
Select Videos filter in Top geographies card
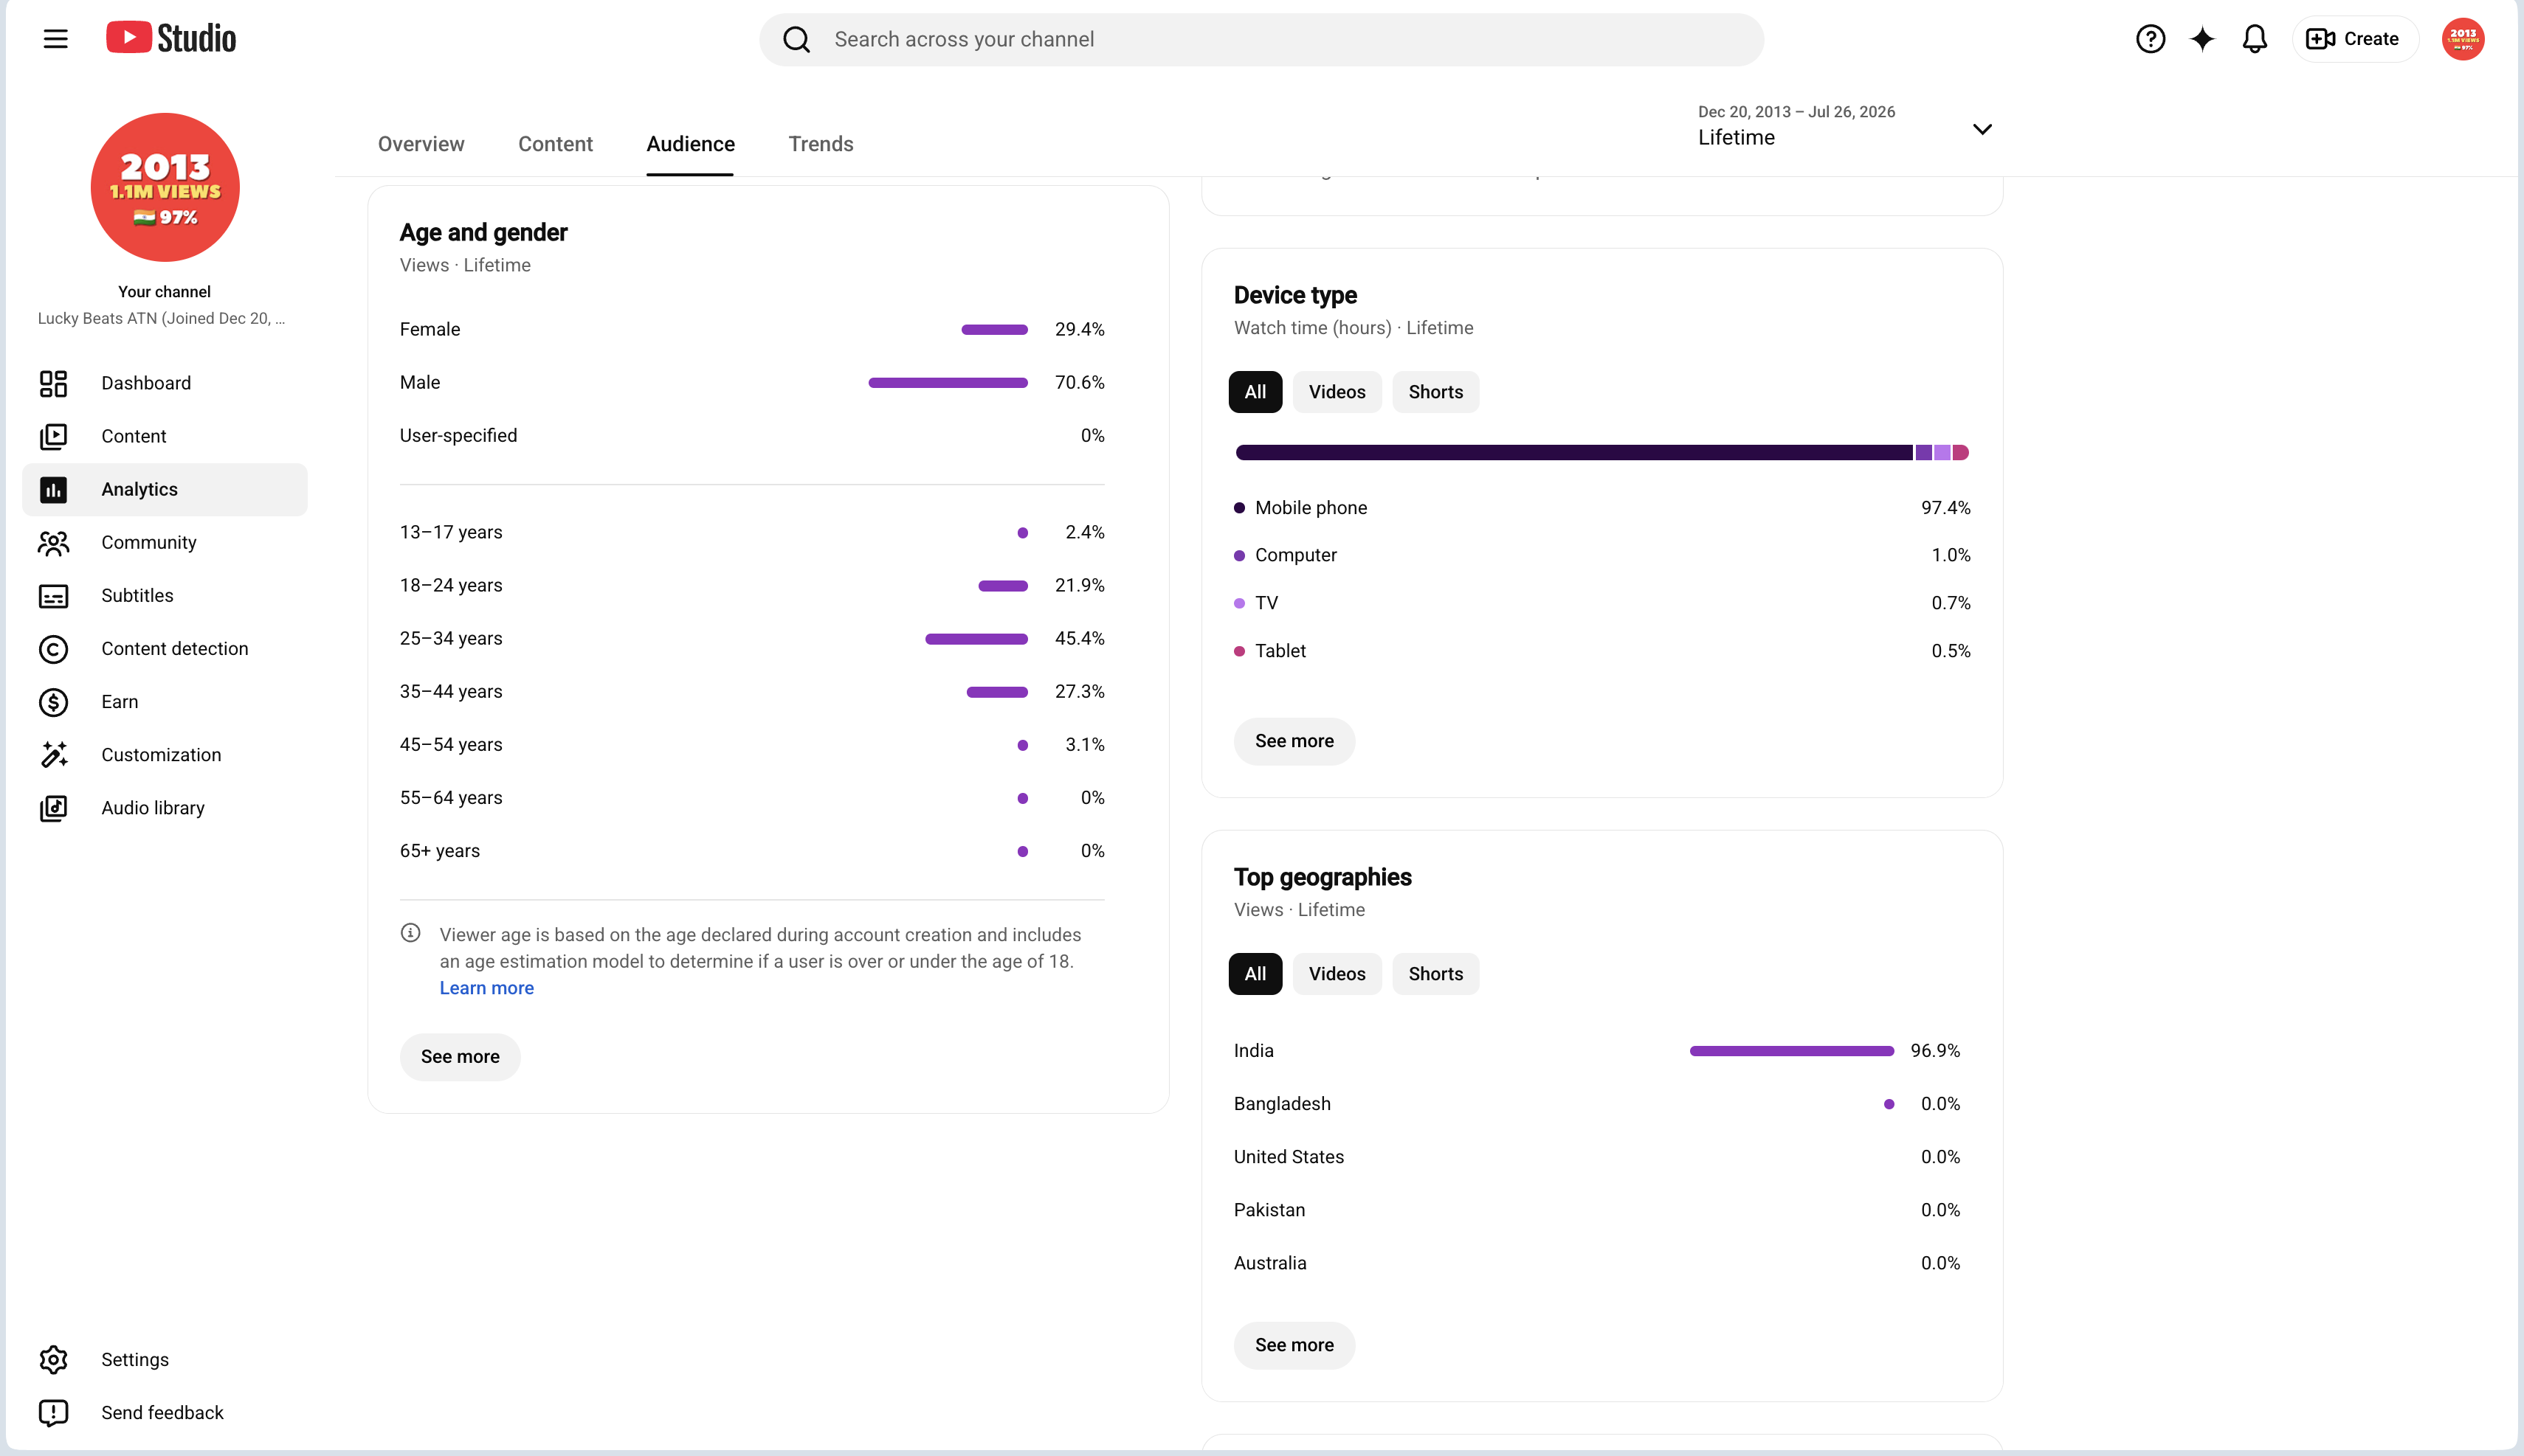pyautogui.click(x=1337, y=974)
